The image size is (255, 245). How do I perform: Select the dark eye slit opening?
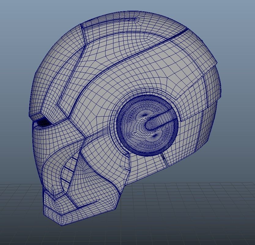[43, 123]
